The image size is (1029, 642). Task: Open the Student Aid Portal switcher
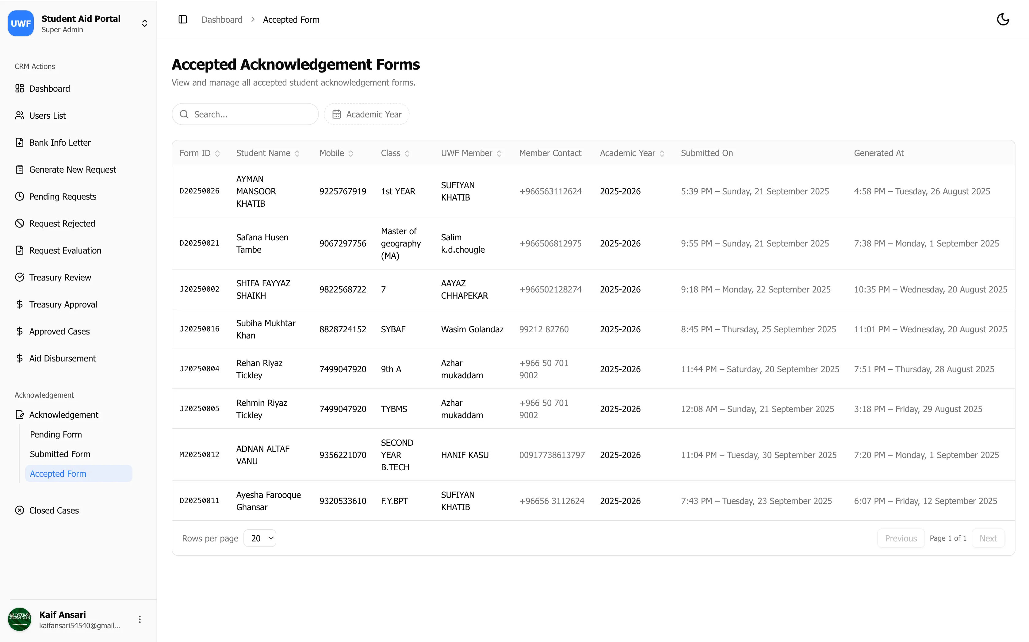(144, 23)
